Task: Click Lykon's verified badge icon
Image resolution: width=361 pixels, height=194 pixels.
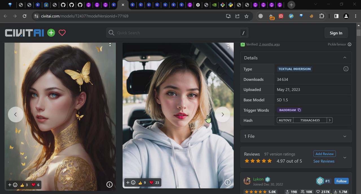Action: (267, 179)
